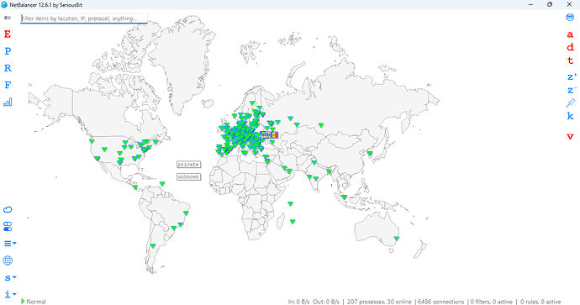Click the pin icon on right sidebar
Viewport: 580px width, 305px height.
571,103
